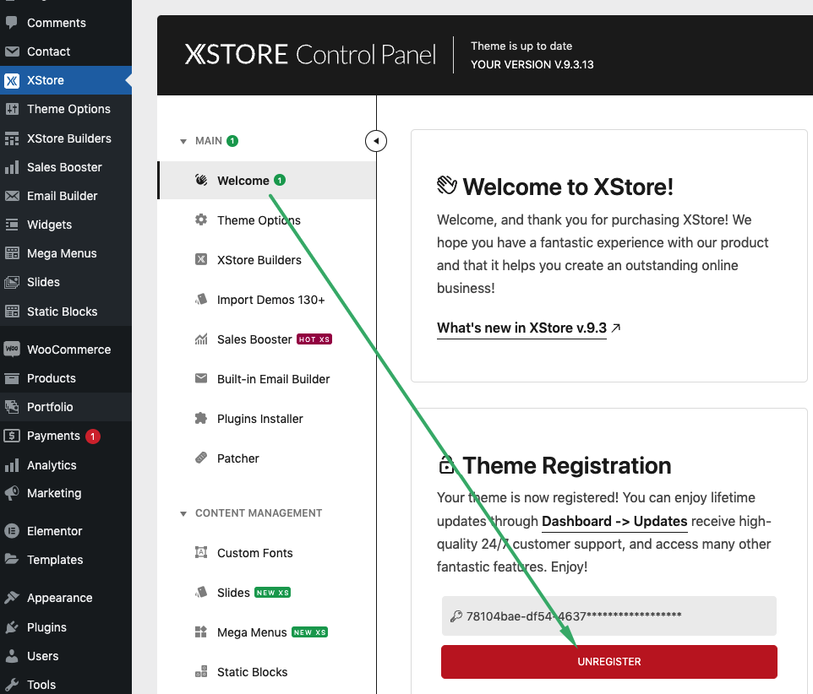Click the Appearance paintbrush icon
Viewport: 813px width, 694px height.
click(11, 598)
